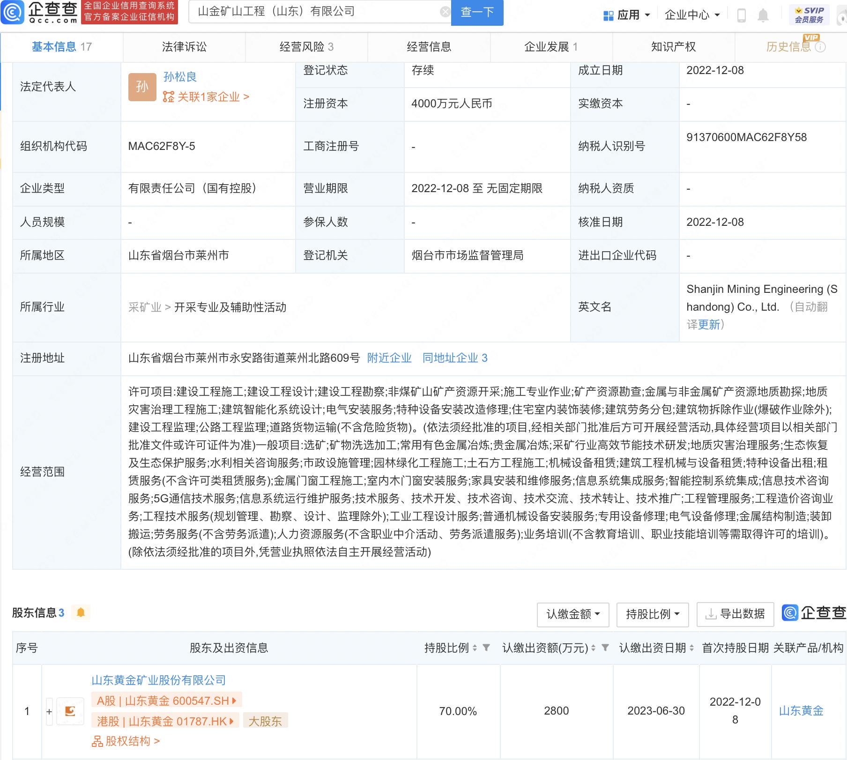Click 70.00% shareholding value
Viewport: 847px width, 760px height.
[x=458, y=711]
